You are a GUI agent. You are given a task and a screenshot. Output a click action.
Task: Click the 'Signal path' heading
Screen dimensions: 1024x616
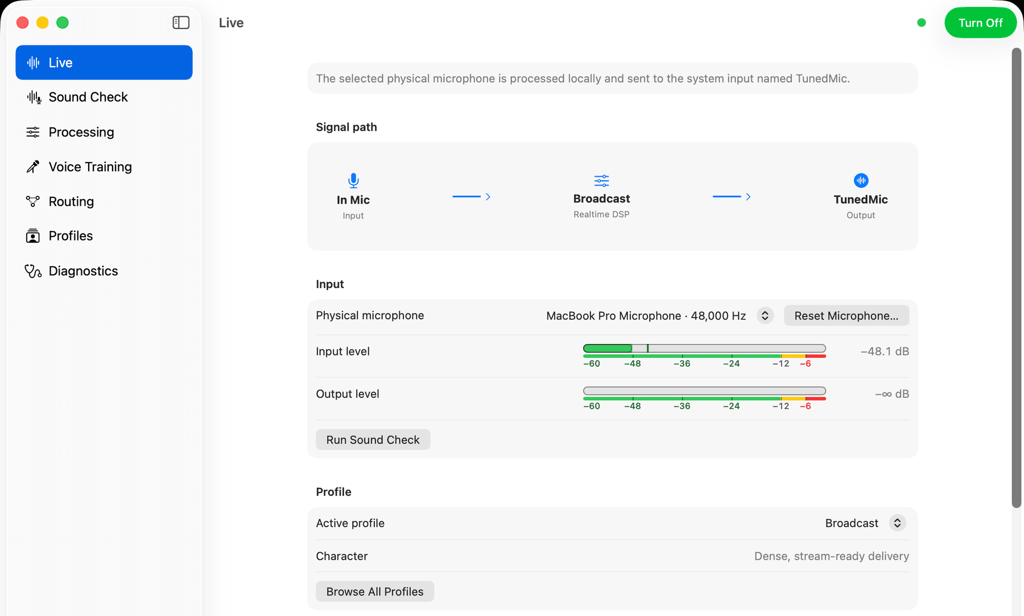[346, 127]
